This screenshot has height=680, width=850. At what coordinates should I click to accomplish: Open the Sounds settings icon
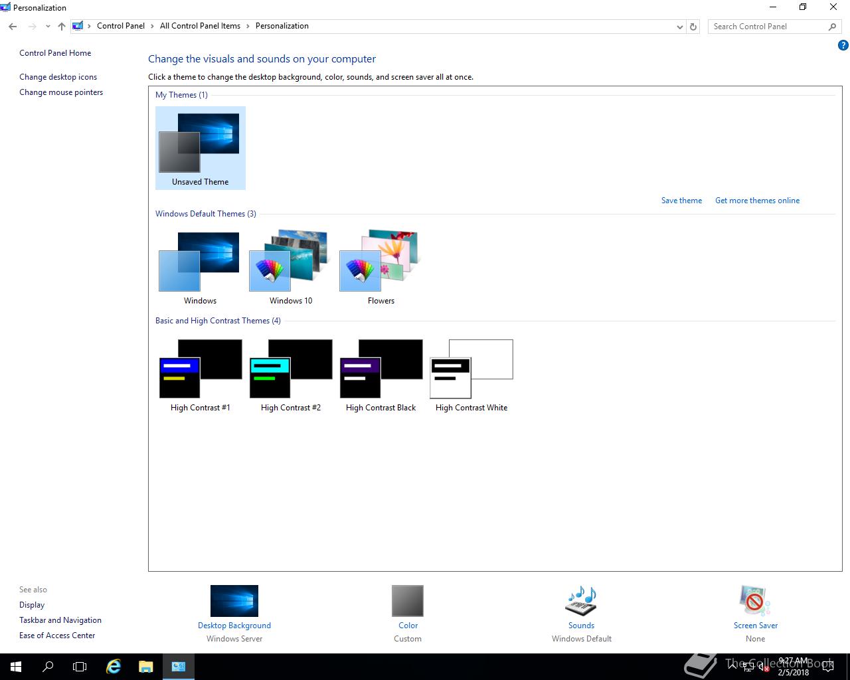(581, 601)
